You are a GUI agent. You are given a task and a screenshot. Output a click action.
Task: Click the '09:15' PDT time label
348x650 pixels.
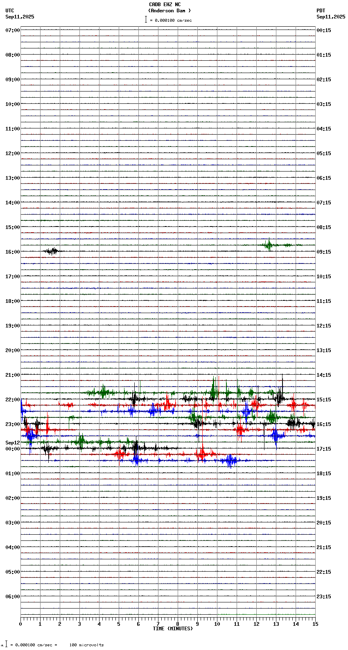click(x=324, y=252)
